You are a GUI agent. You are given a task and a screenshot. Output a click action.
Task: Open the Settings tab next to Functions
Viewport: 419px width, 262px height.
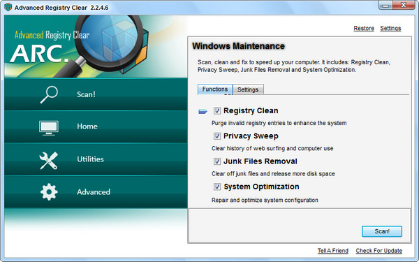tap(248, 89)
